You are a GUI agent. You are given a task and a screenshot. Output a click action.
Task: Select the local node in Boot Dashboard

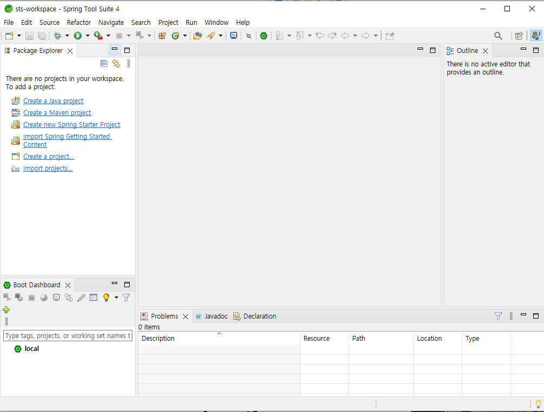tap(31, 348)
